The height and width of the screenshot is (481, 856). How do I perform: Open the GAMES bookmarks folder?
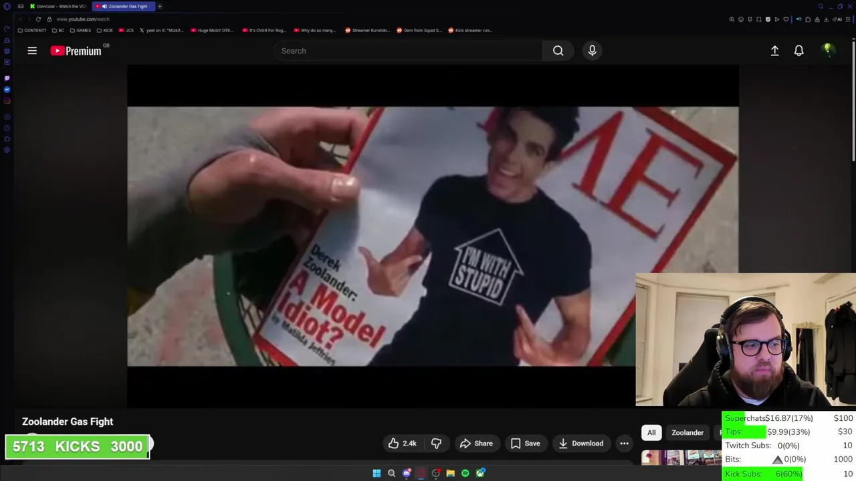click(x=80, y=30)
